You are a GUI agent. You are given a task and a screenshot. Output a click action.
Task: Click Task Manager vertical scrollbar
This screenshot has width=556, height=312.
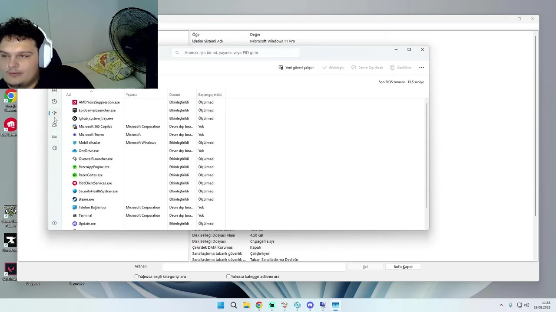coord(427,155)
